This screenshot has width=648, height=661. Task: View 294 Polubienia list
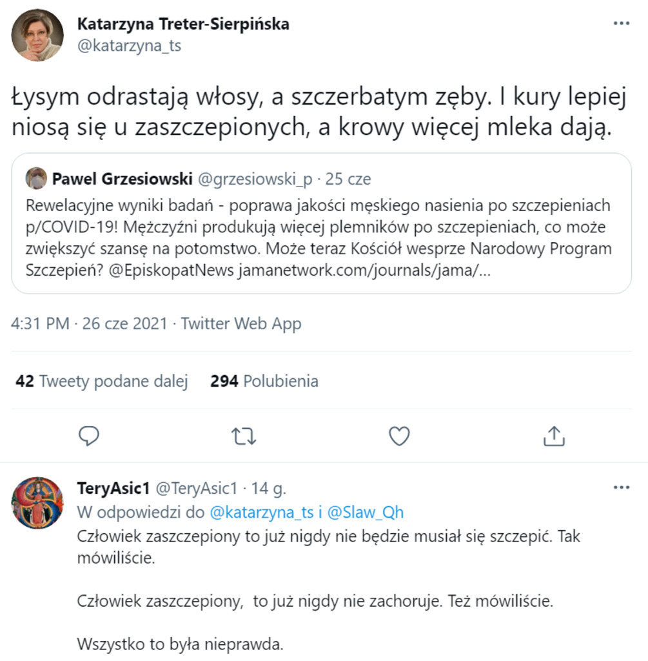coord(264,381)
